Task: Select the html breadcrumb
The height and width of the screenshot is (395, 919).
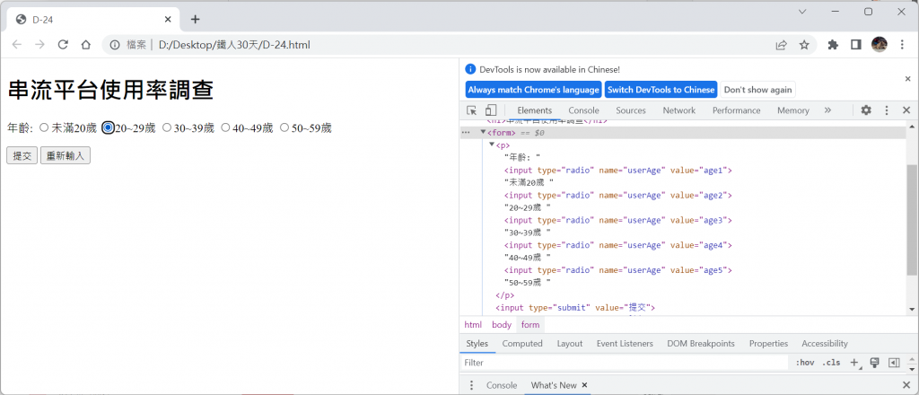Action: pos(473,325)
